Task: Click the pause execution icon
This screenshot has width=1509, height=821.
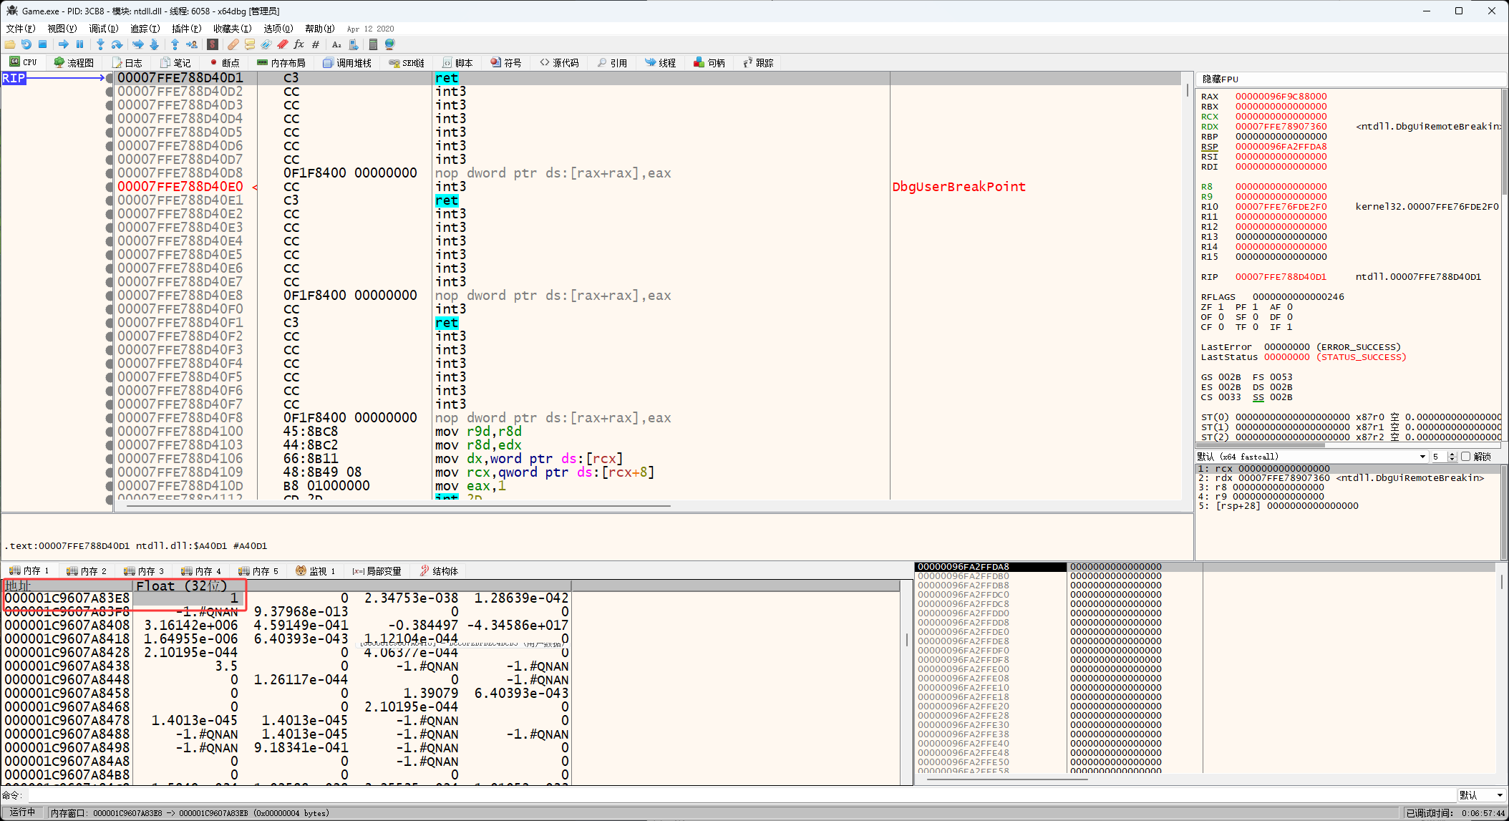Action: tap(79, 44)
